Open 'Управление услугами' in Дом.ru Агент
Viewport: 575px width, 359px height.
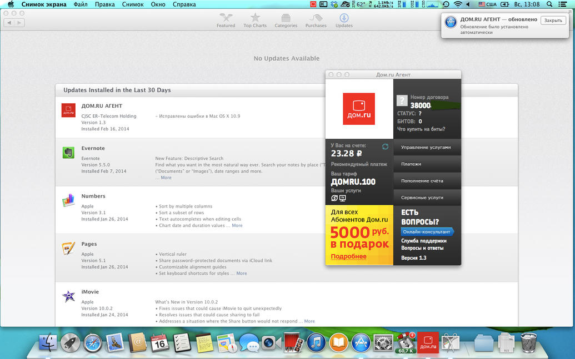point(427,147)
